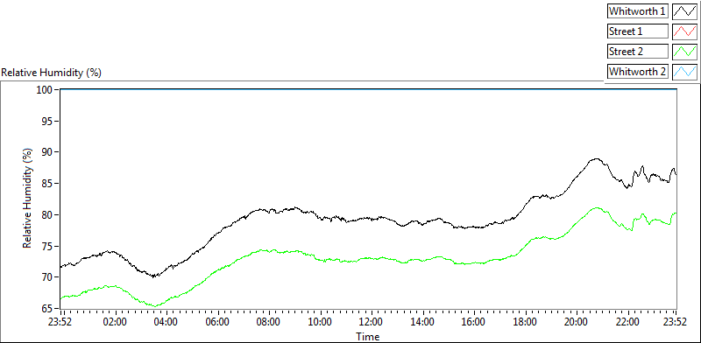Click the 02:00 time axis label
Screen dimensions: 701x343
point(115,322)
